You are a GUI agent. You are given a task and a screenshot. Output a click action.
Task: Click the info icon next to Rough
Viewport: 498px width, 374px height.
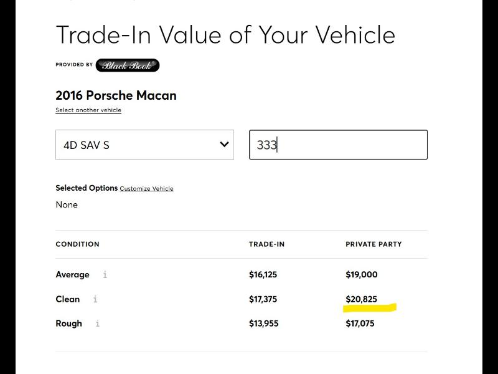(96, 324)
